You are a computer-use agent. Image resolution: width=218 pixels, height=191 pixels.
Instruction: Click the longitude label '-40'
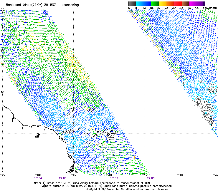(x=145, y=175)
